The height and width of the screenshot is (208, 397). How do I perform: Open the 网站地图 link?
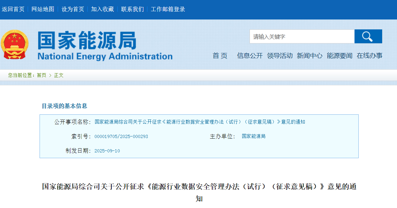pos(43,9)
